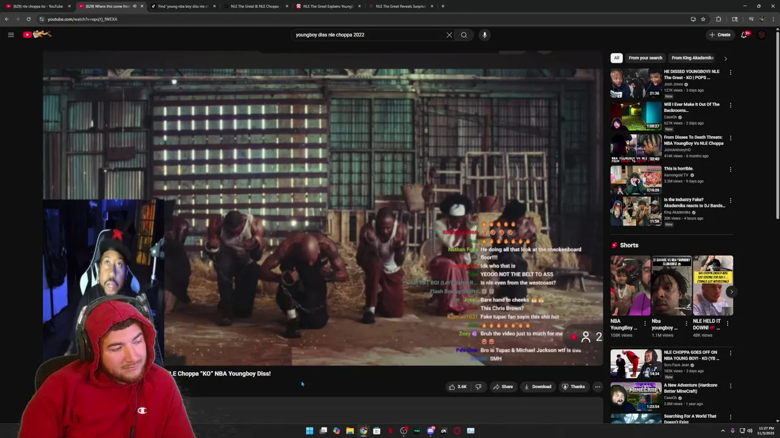Open options for HE DISSED YOUNGBOY video
This screenshot has width=780, height=438.
coord(730,72)
